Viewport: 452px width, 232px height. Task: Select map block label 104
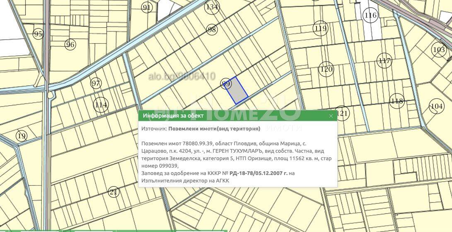(436, 107)
